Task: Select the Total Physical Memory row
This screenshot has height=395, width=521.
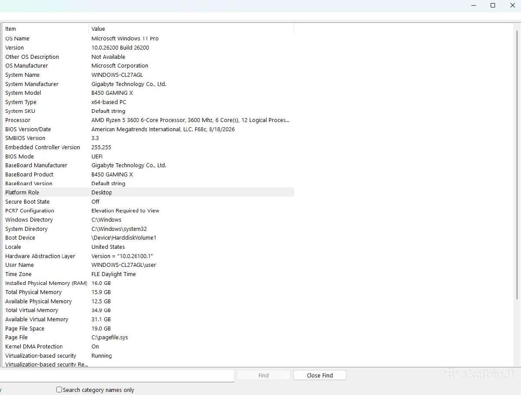Action: coord(148,292)
